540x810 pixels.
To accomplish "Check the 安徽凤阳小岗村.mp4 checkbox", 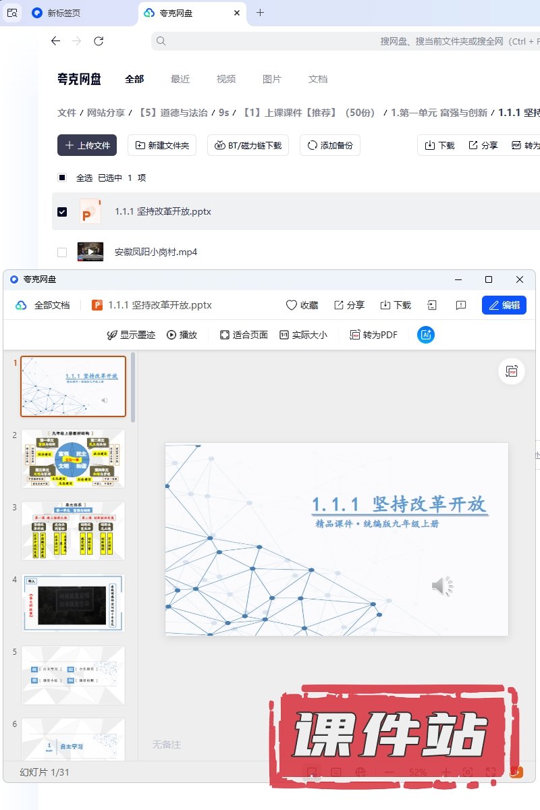I will [62, 252].
